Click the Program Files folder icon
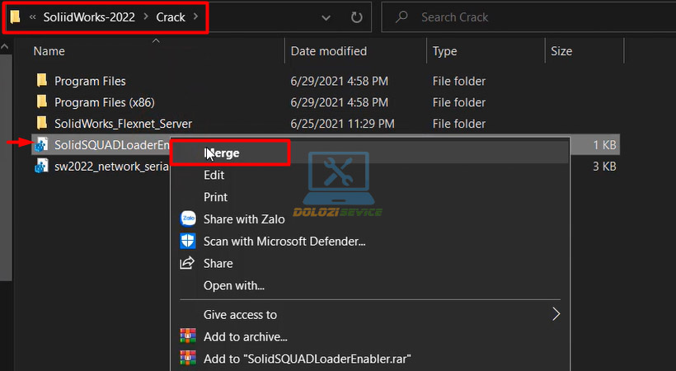The image size is (676, 371). 42,80
